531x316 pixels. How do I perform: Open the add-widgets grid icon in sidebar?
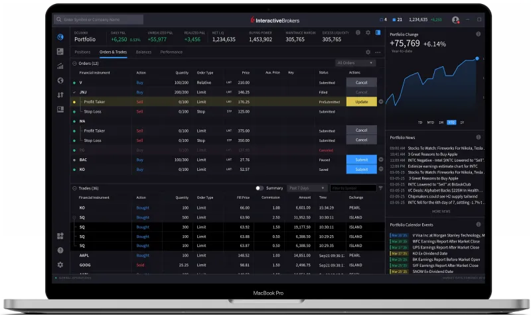(x=60, y=236)
